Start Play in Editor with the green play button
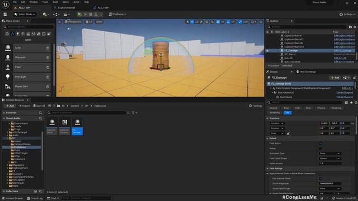The image size is (358, 201). pyautogui.click(x=79, y=15)
